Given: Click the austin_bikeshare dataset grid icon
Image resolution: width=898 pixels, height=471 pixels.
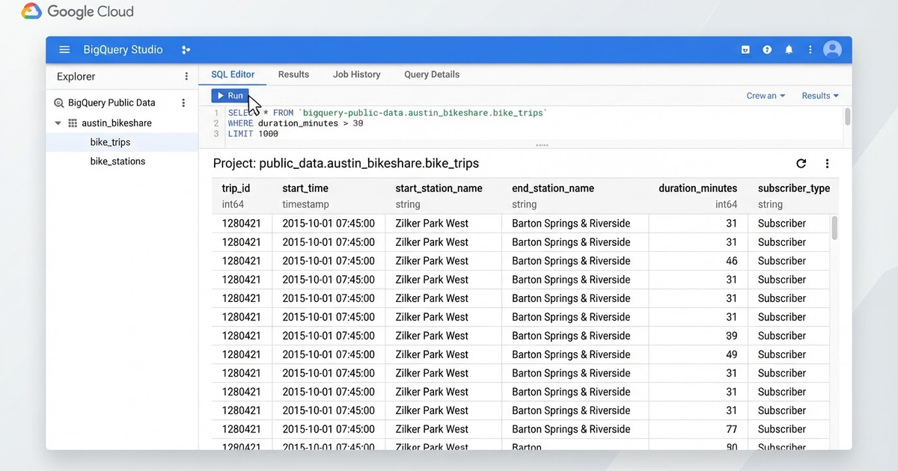Looking at the screenshot, I should click(73, 123).
